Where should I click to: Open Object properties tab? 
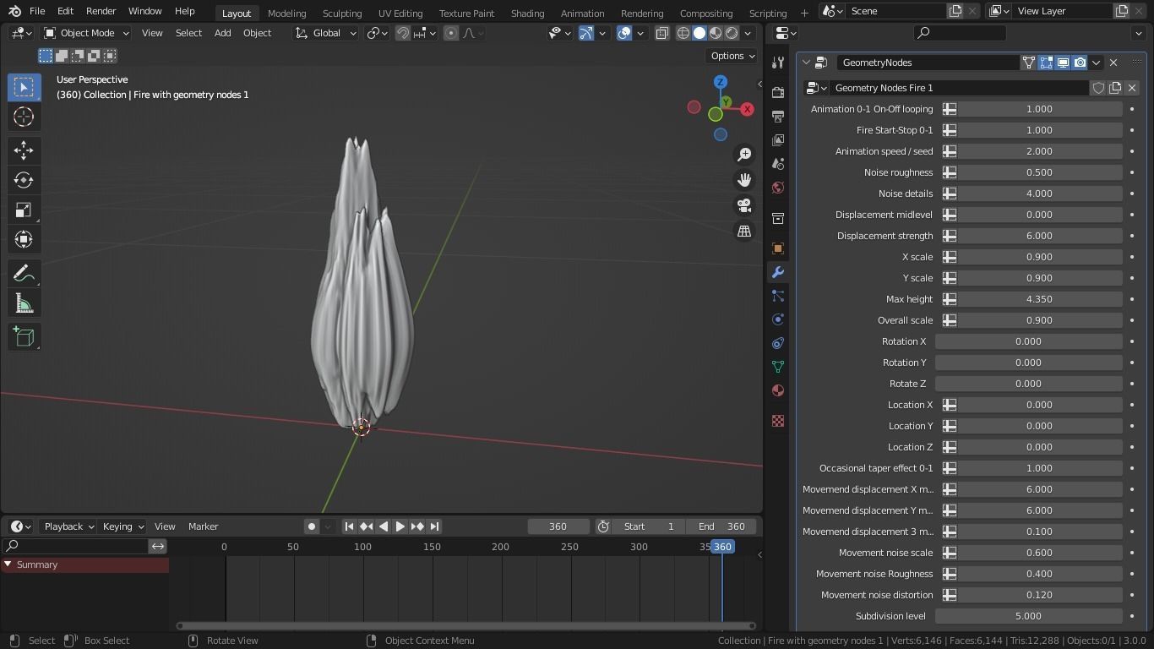[778, 248]
